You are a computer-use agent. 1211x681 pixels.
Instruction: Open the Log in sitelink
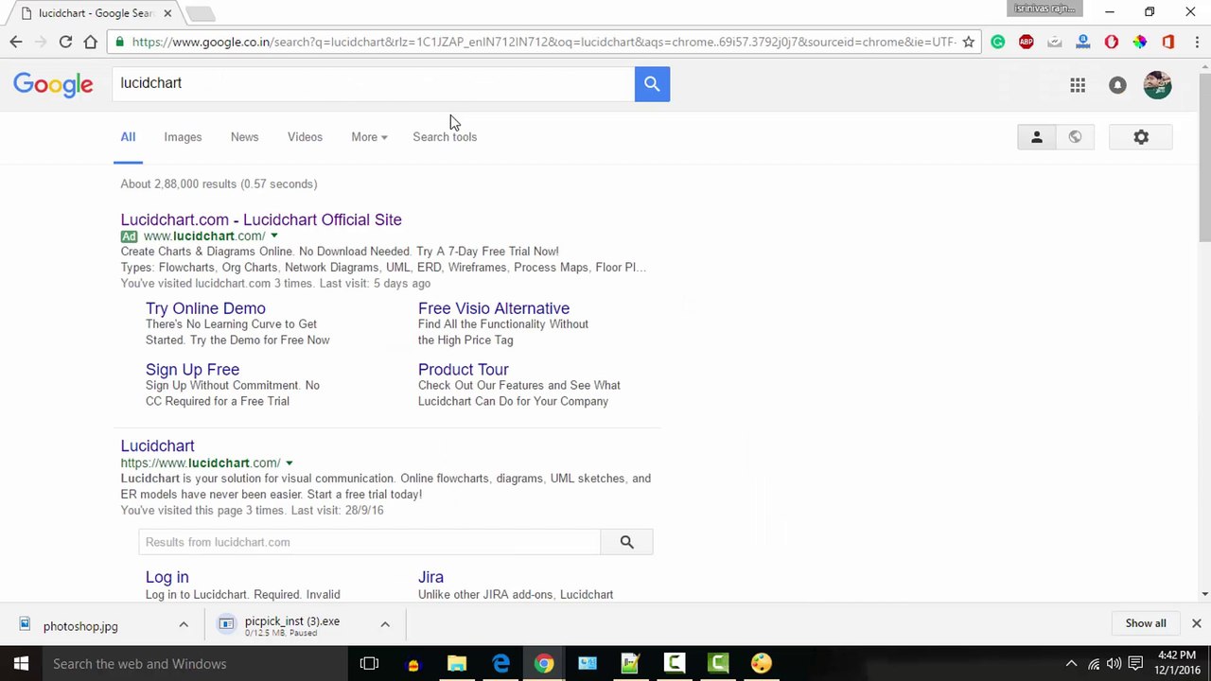coord(167,577)
